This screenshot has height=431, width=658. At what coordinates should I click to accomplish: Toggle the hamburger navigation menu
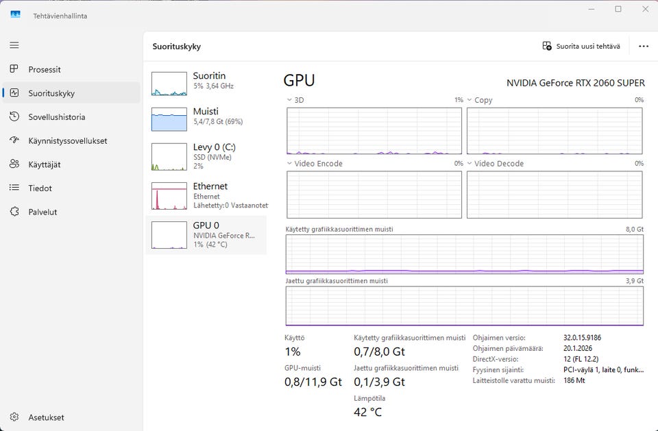[x=14, y=45]
